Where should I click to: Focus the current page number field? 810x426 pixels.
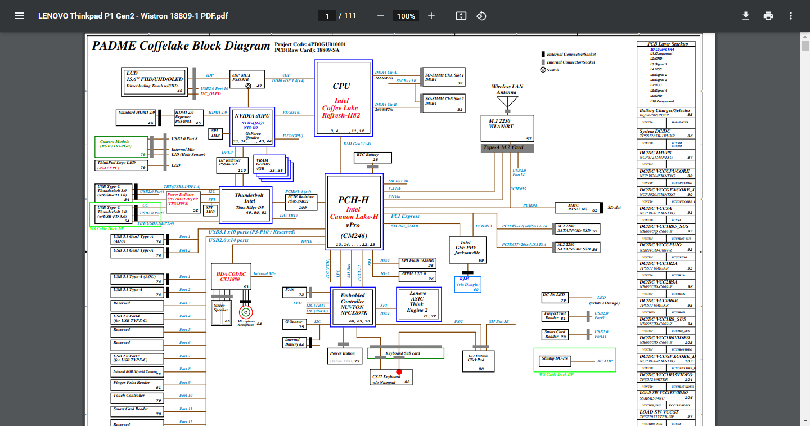(327, 16)
